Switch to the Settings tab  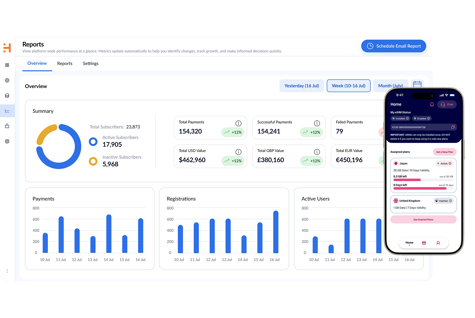(91, 63)
